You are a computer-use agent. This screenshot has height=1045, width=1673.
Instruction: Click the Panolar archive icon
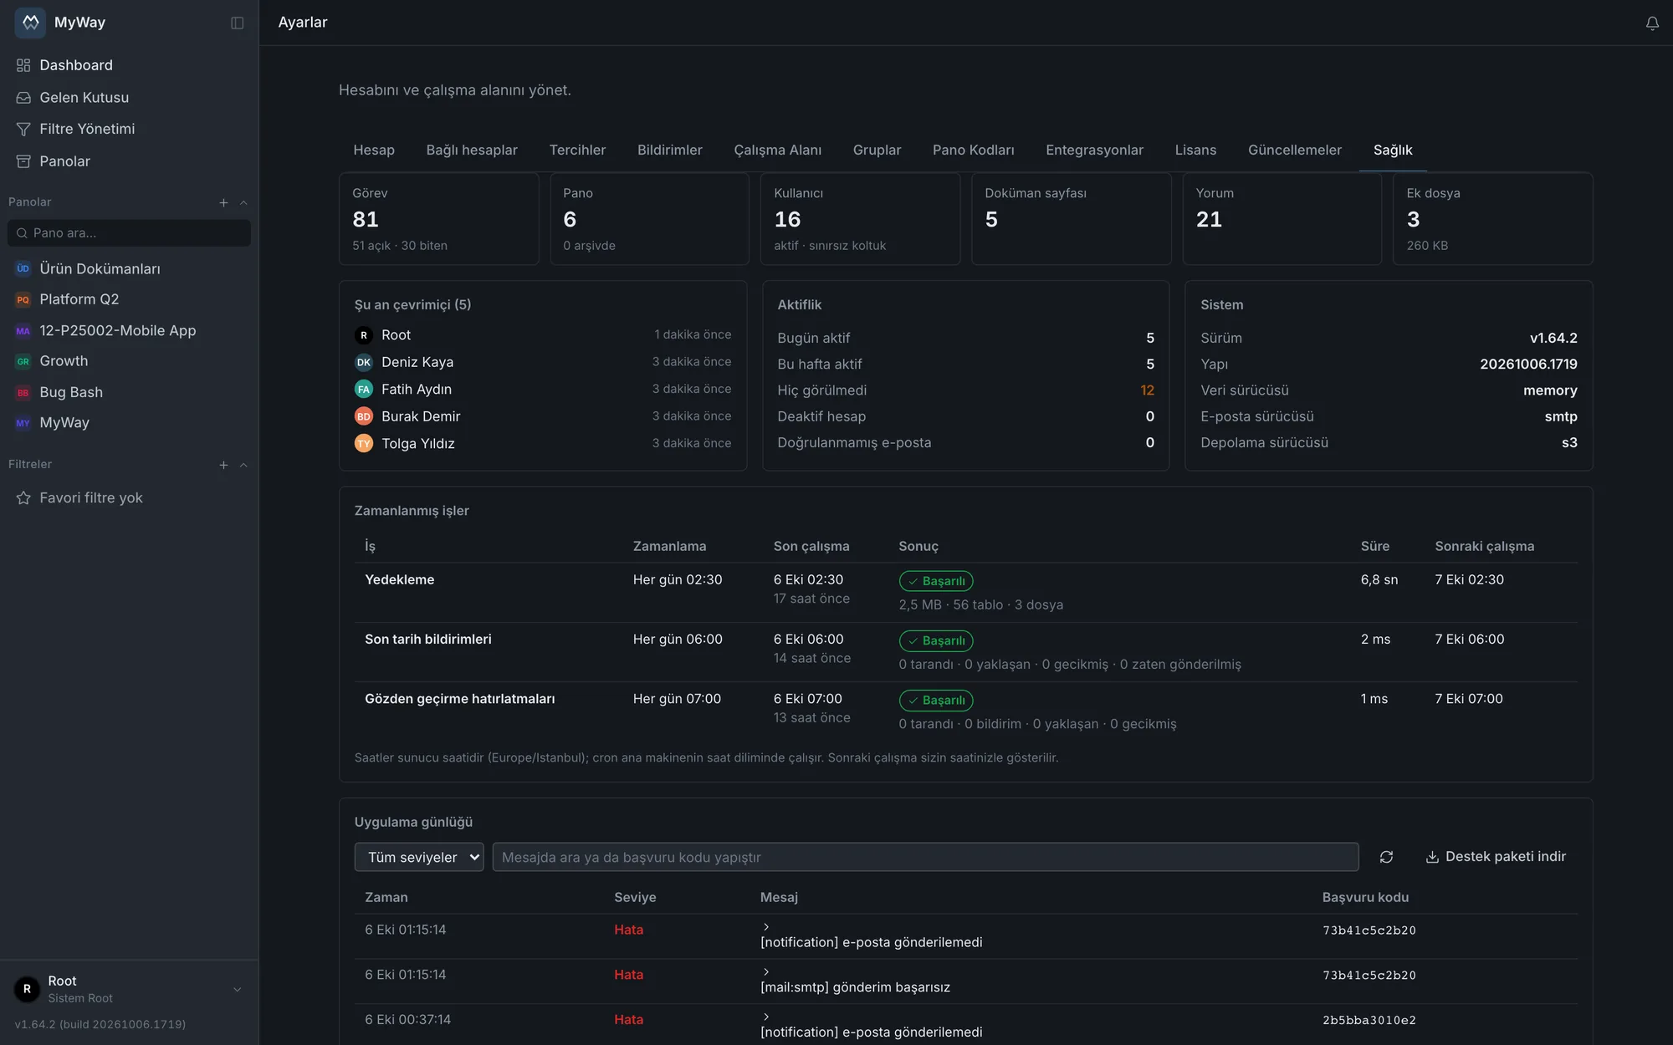coord(23,161)
